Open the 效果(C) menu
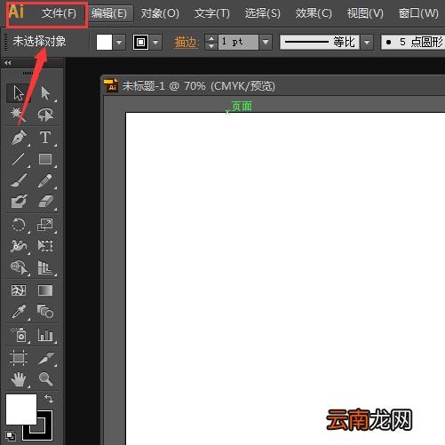The image size is (445, 445). pyautogui.click(x=314, y=13)
